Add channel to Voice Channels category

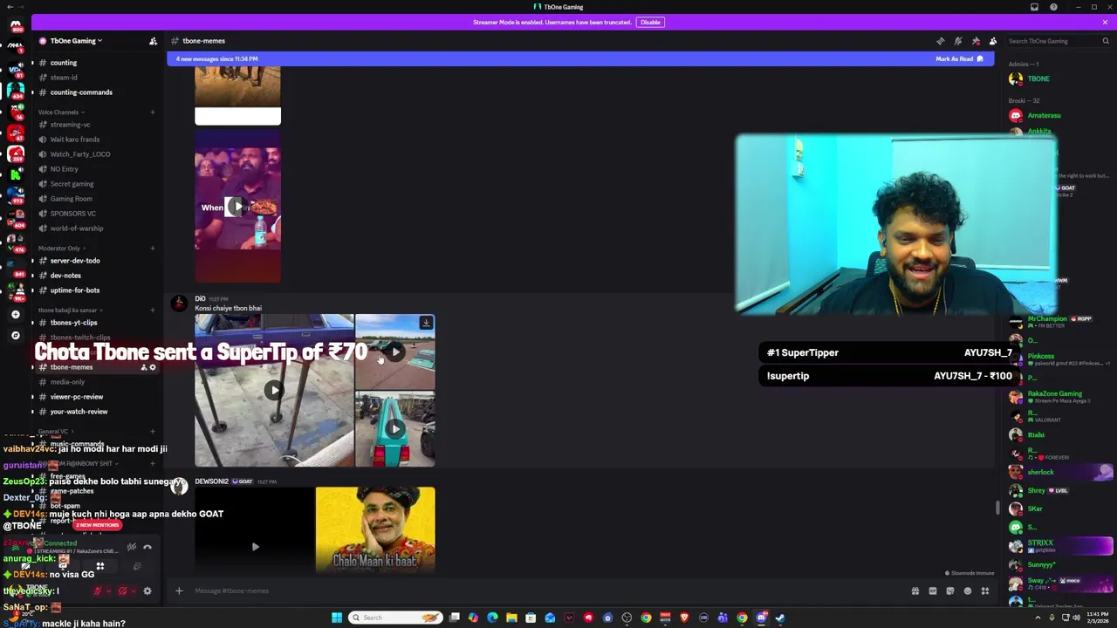152,112
